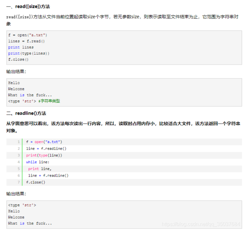Screen dimensions: 243x230
Task: Click the code line 'while line:'
Action: click(x=38, y=162)
